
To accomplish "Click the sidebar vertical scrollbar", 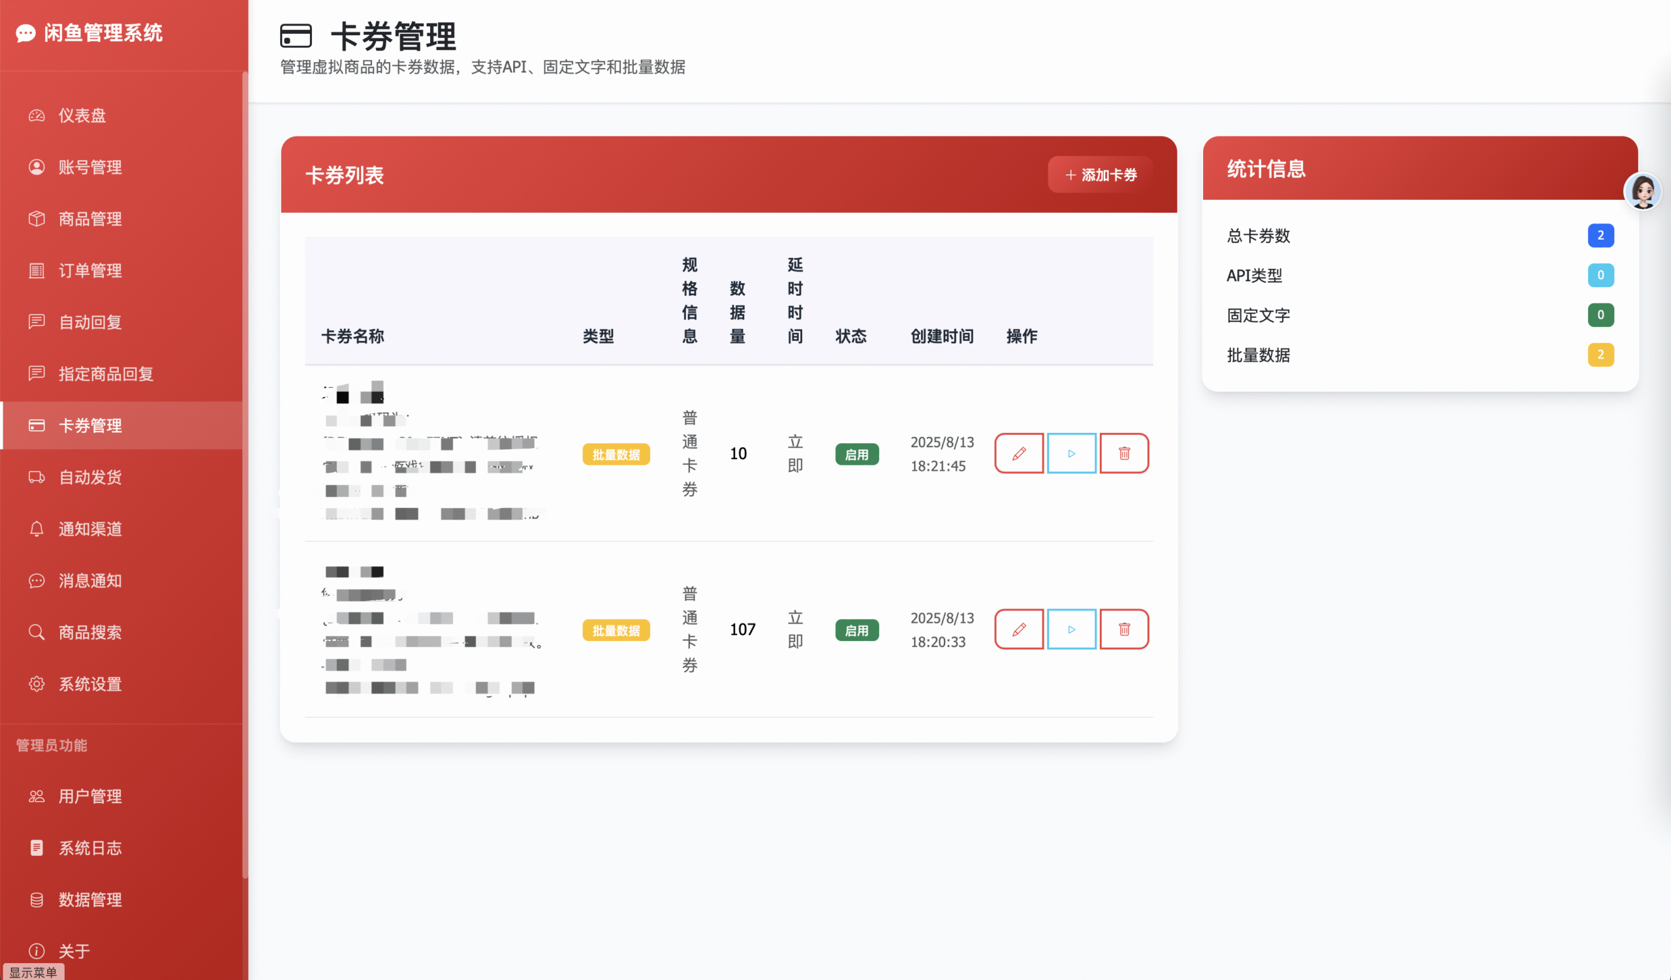I will [x=245, y=464].
